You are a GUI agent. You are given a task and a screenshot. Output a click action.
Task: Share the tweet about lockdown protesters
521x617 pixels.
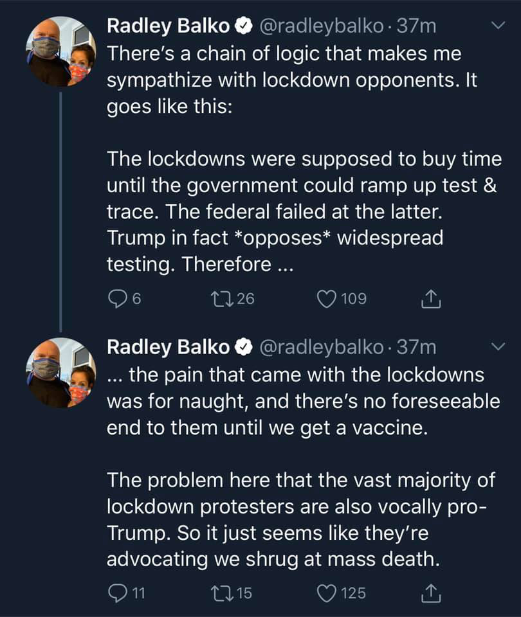pyautogui.click(x=429, y=594)
